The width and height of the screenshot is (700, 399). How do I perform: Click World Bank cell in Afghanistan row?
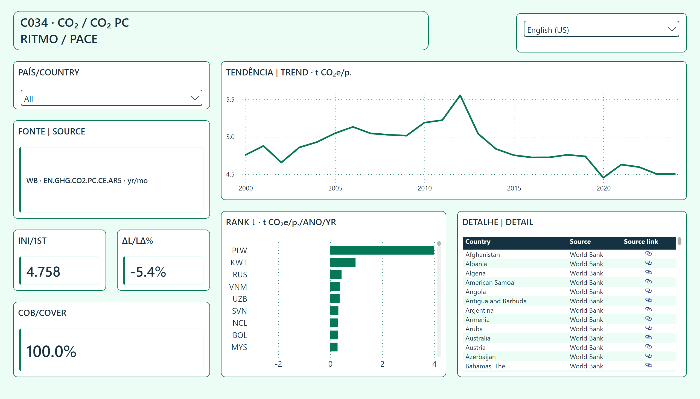586,255
